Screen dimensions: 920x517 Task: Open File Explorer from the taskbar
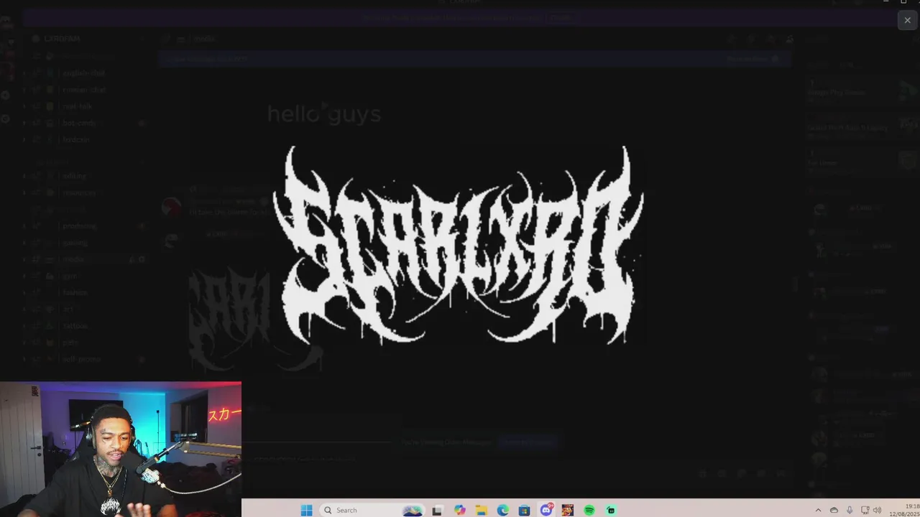click(482, 510)
